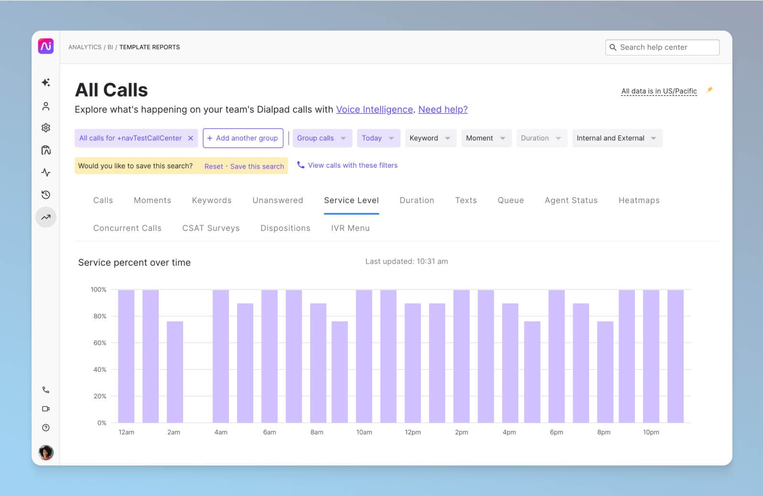Viewport: 763px width, 496px height.
Task: Open the user profile avatar
Action: pyautogui.click(x=46, y=452)
